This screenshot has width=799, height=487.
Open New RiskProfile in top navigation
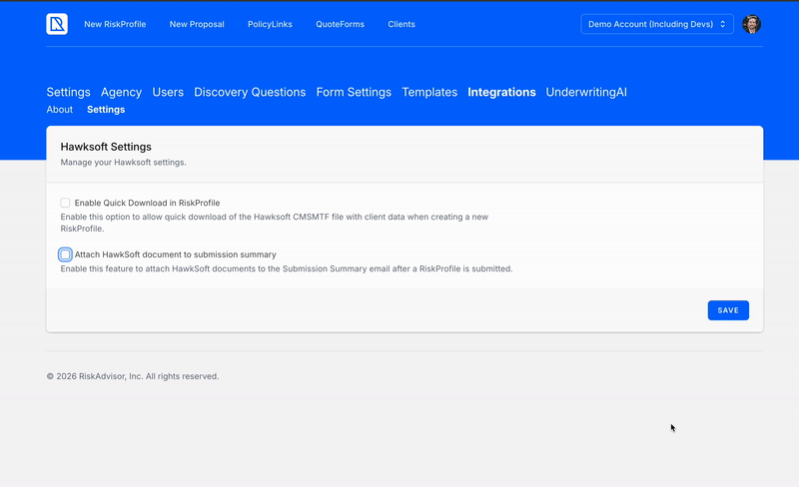[115, 24]
